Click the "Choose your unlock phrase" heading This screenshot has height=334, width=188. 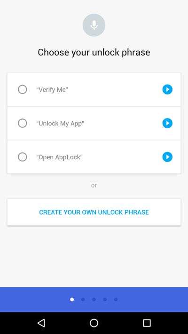tap(94, 53)
